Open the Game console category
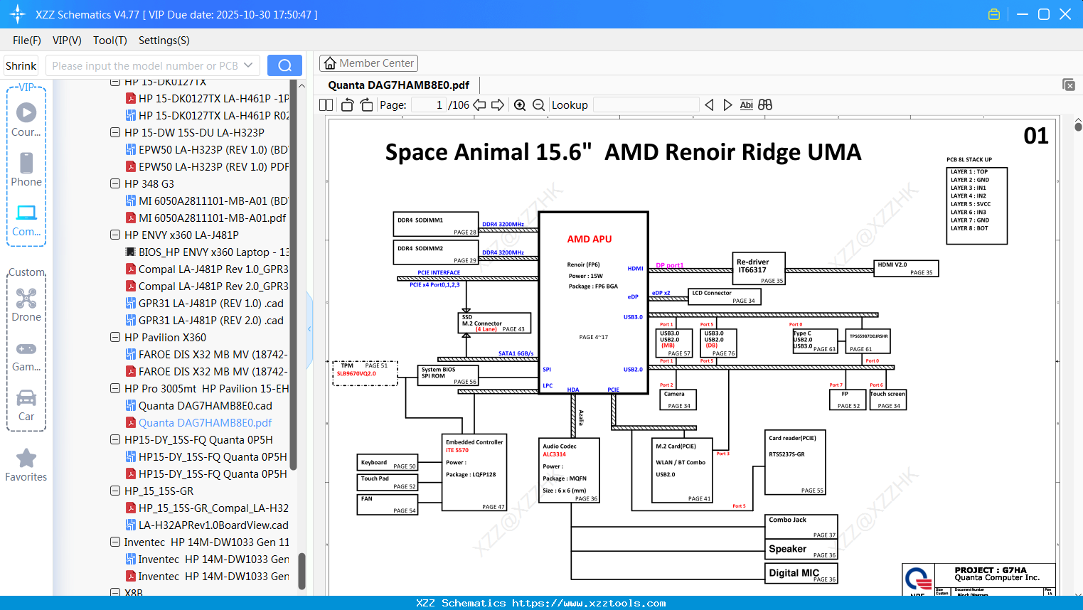 (x=26, y=355)
